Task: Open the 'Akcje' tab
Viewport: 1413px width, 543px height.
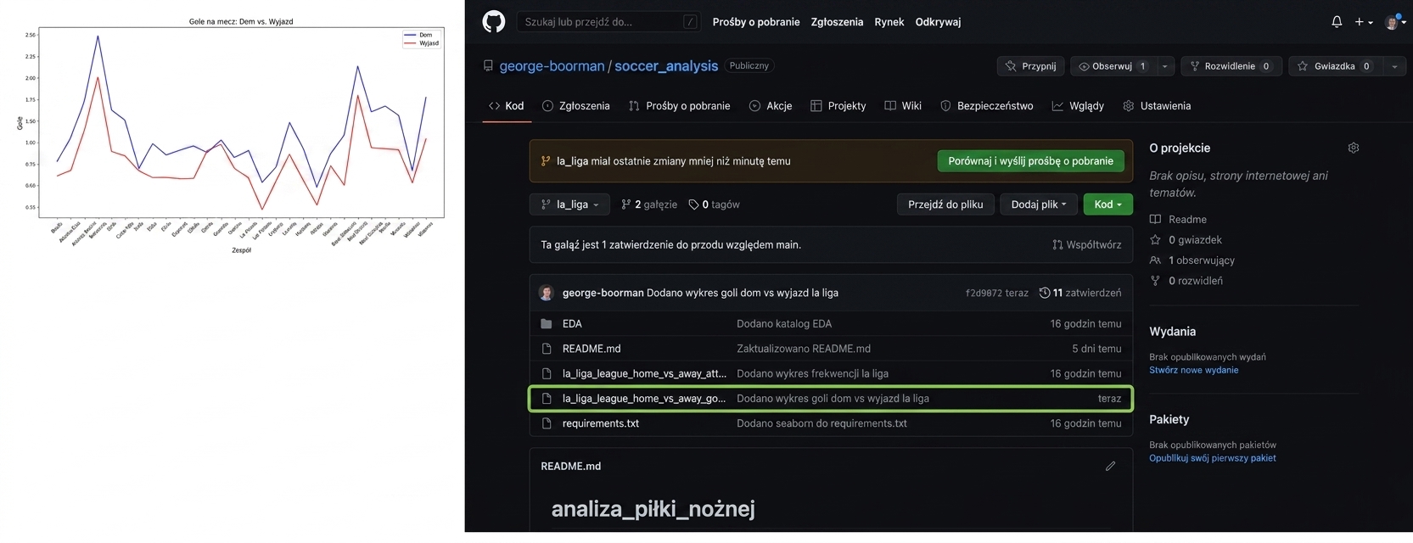Action: (771, 106)
